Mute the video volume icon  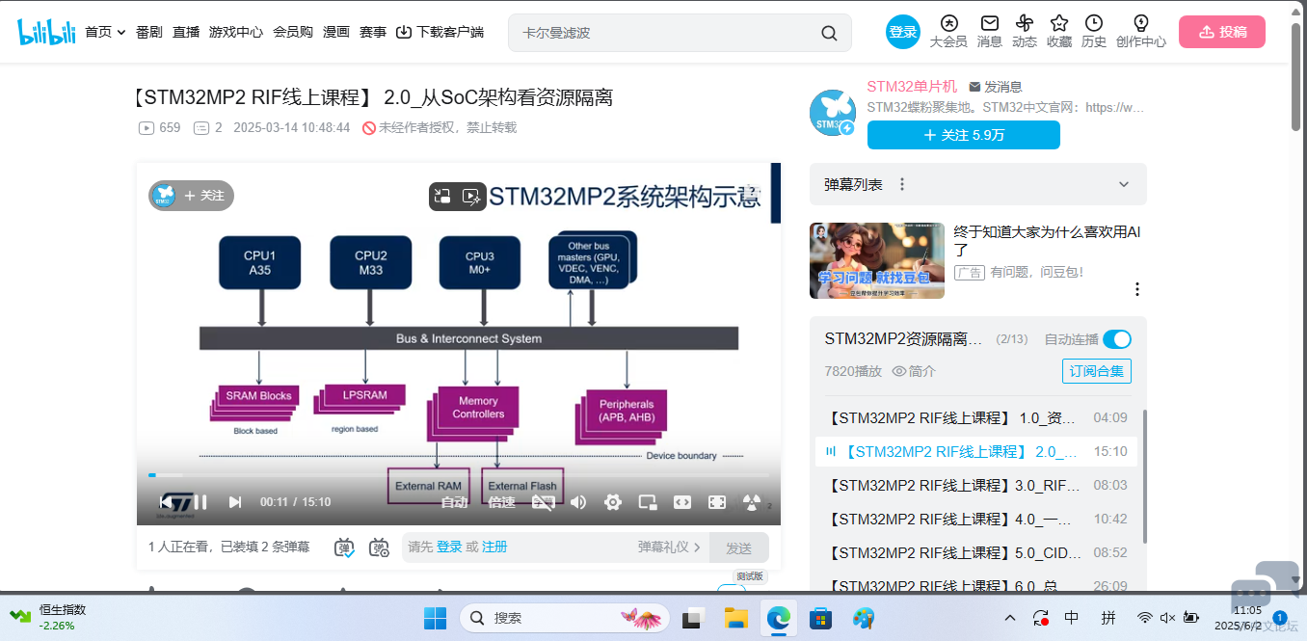[x=578, y=502]
